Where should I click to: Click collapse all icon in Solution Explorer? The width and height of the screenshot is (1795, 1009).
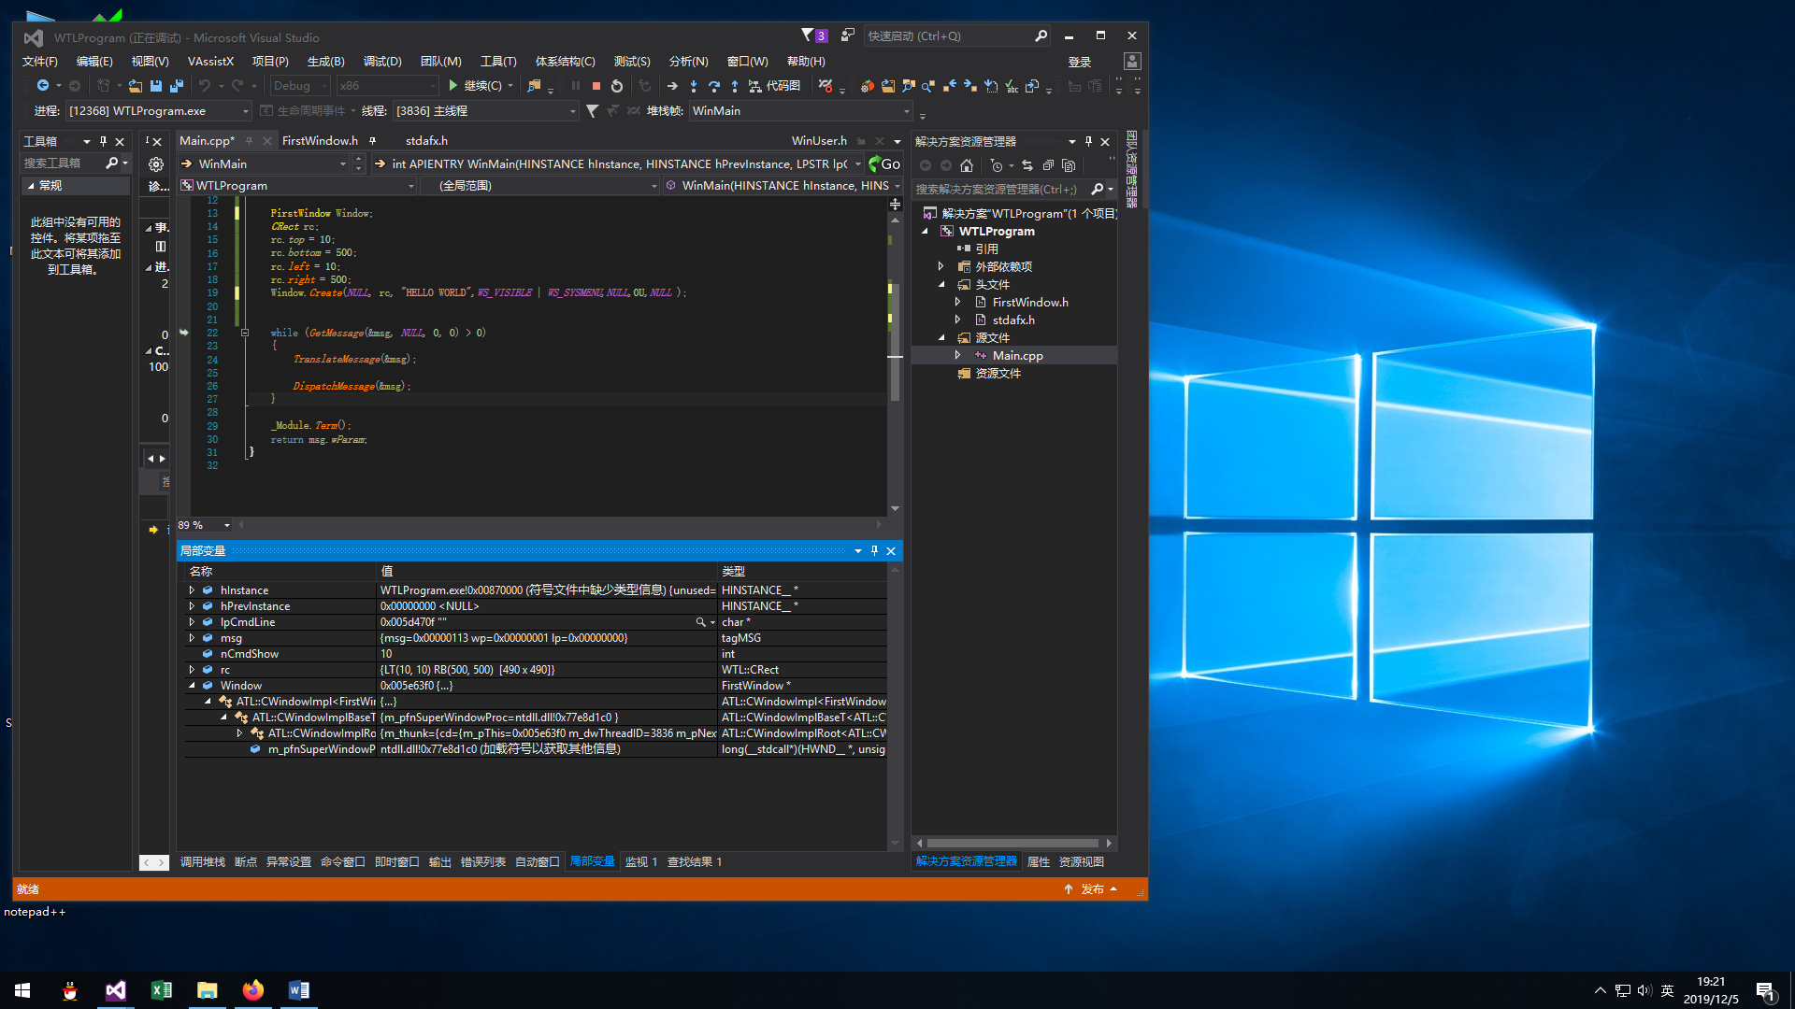click(1048, 165)
